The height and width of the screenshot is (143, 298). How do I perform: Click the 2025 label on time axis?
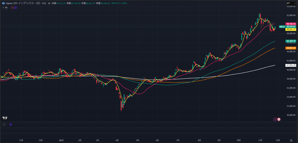(61, 140)
